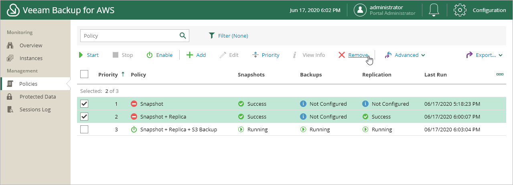Click the Protected Data lock icon
513x185 pixels.
[x=10, y=97]
